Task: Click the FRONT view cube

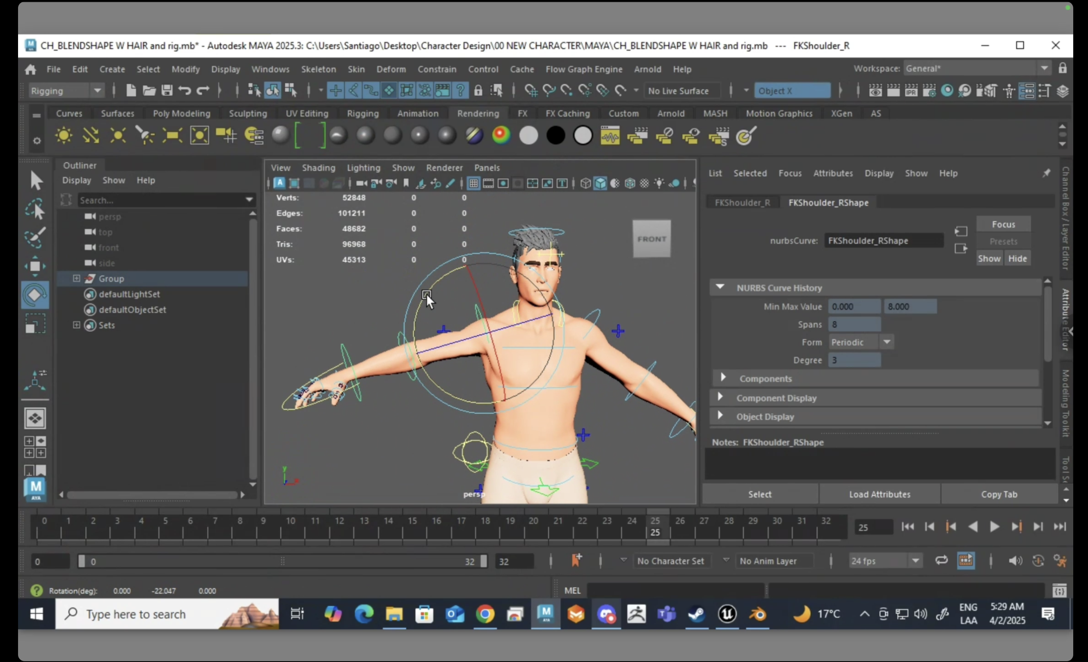Action: click(652, 239)
